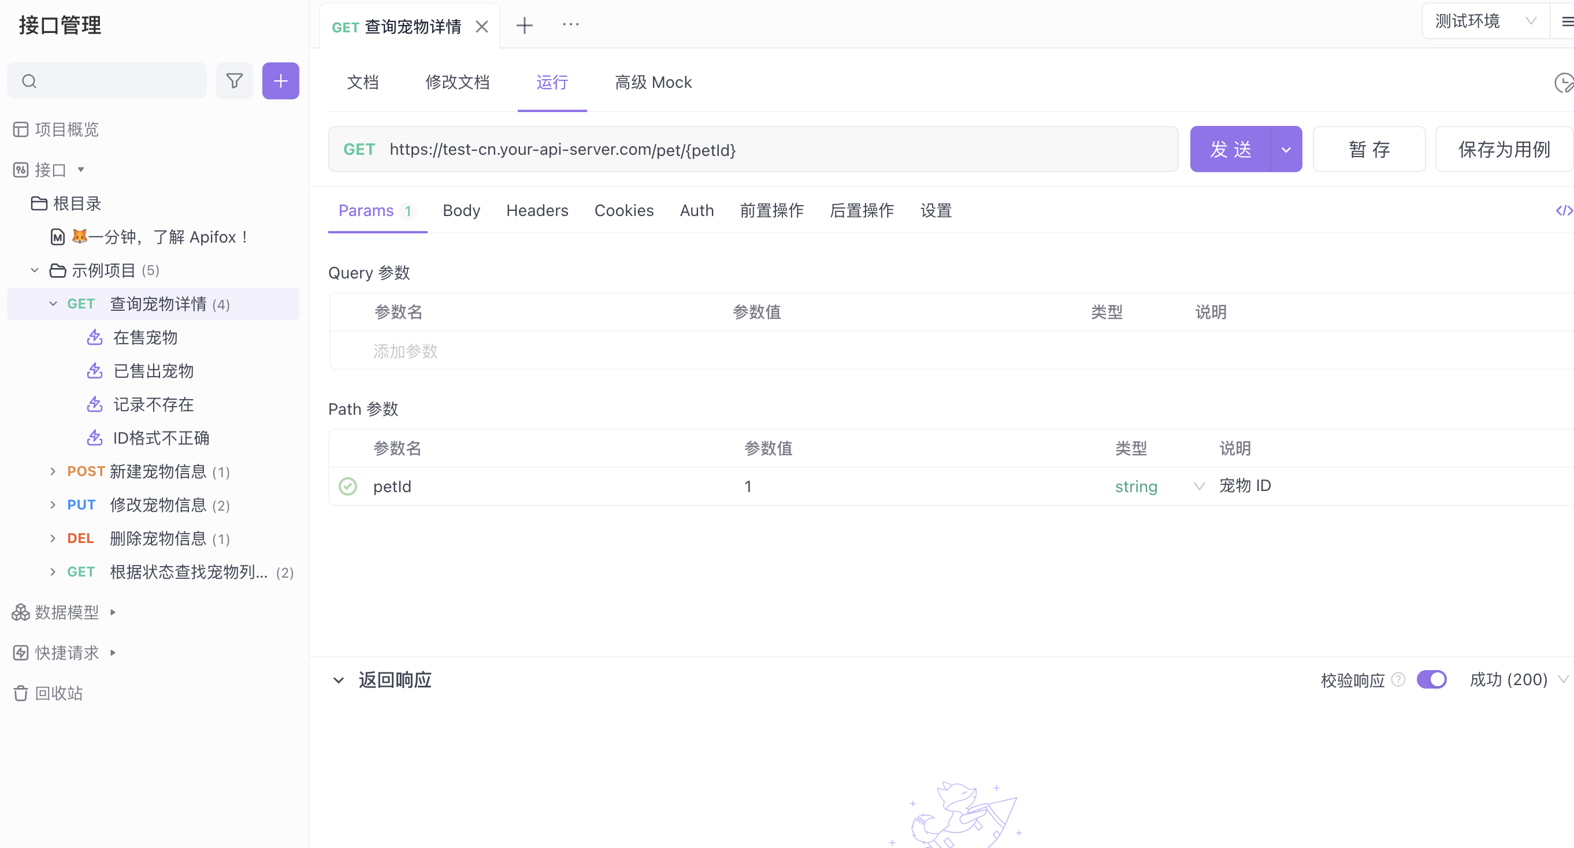The width and height of the screenshot is (1574, 848).
Task: Open the 回收站 recycle bin
Action: pyautogui.click(x=57, y=693)
